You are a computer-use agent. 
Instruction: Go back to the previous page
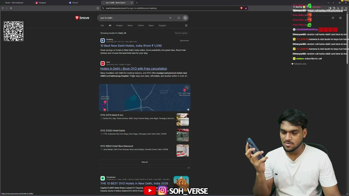[3, 8]
